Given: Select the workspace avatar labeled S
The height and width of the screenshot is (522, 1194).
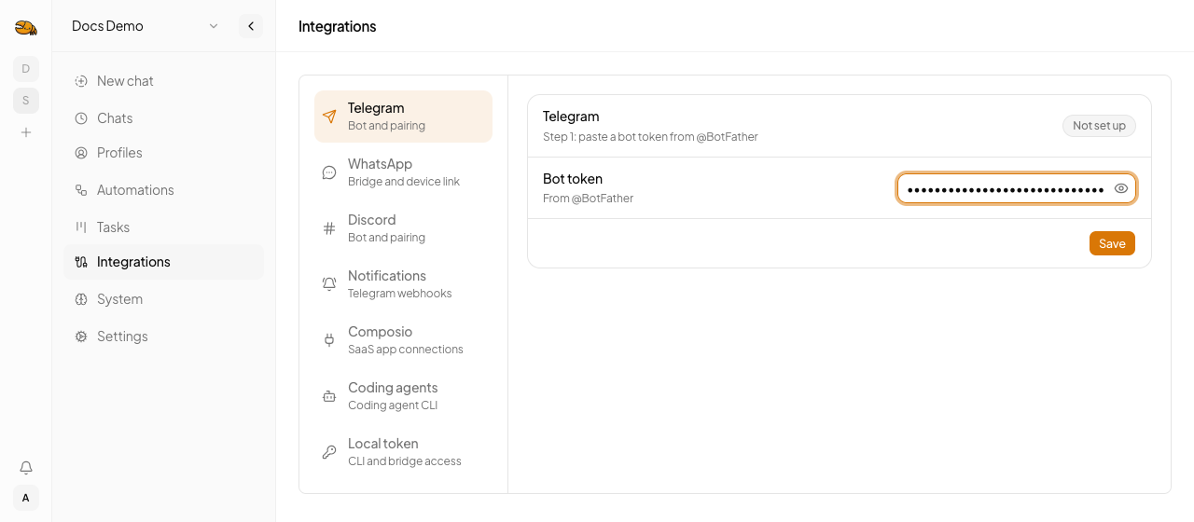Looking at the screenshot, I should click(x=26, y=101).
